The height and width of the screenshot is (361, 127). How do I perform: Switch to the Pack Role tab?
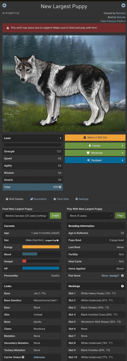click(61, 199)
